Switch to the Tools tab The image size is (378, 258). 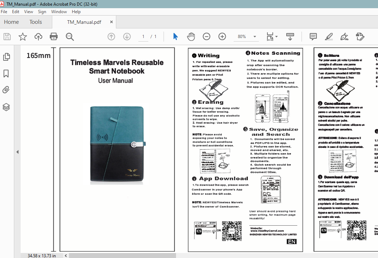pos(36,22)
